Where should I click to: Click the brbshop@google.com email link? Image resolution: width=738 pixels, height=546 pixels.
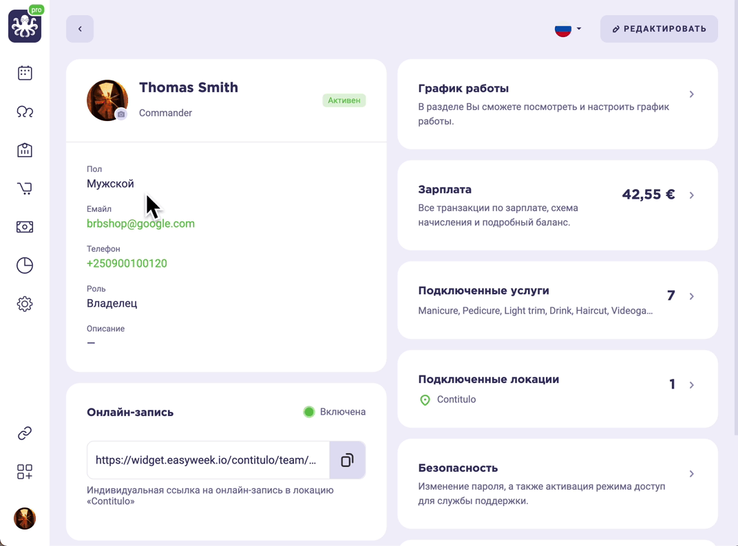pos(140,223)
